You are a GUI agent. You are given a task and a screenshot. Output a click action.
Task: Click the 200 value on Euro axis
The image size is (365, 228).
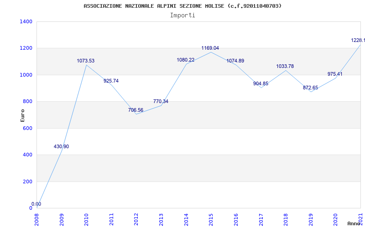tap(27, 181)
